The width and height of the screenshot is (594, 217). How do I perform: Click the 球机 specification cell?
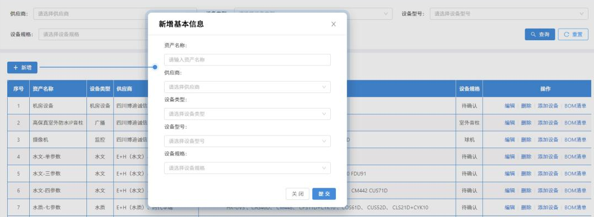click(x=470, y=140)
